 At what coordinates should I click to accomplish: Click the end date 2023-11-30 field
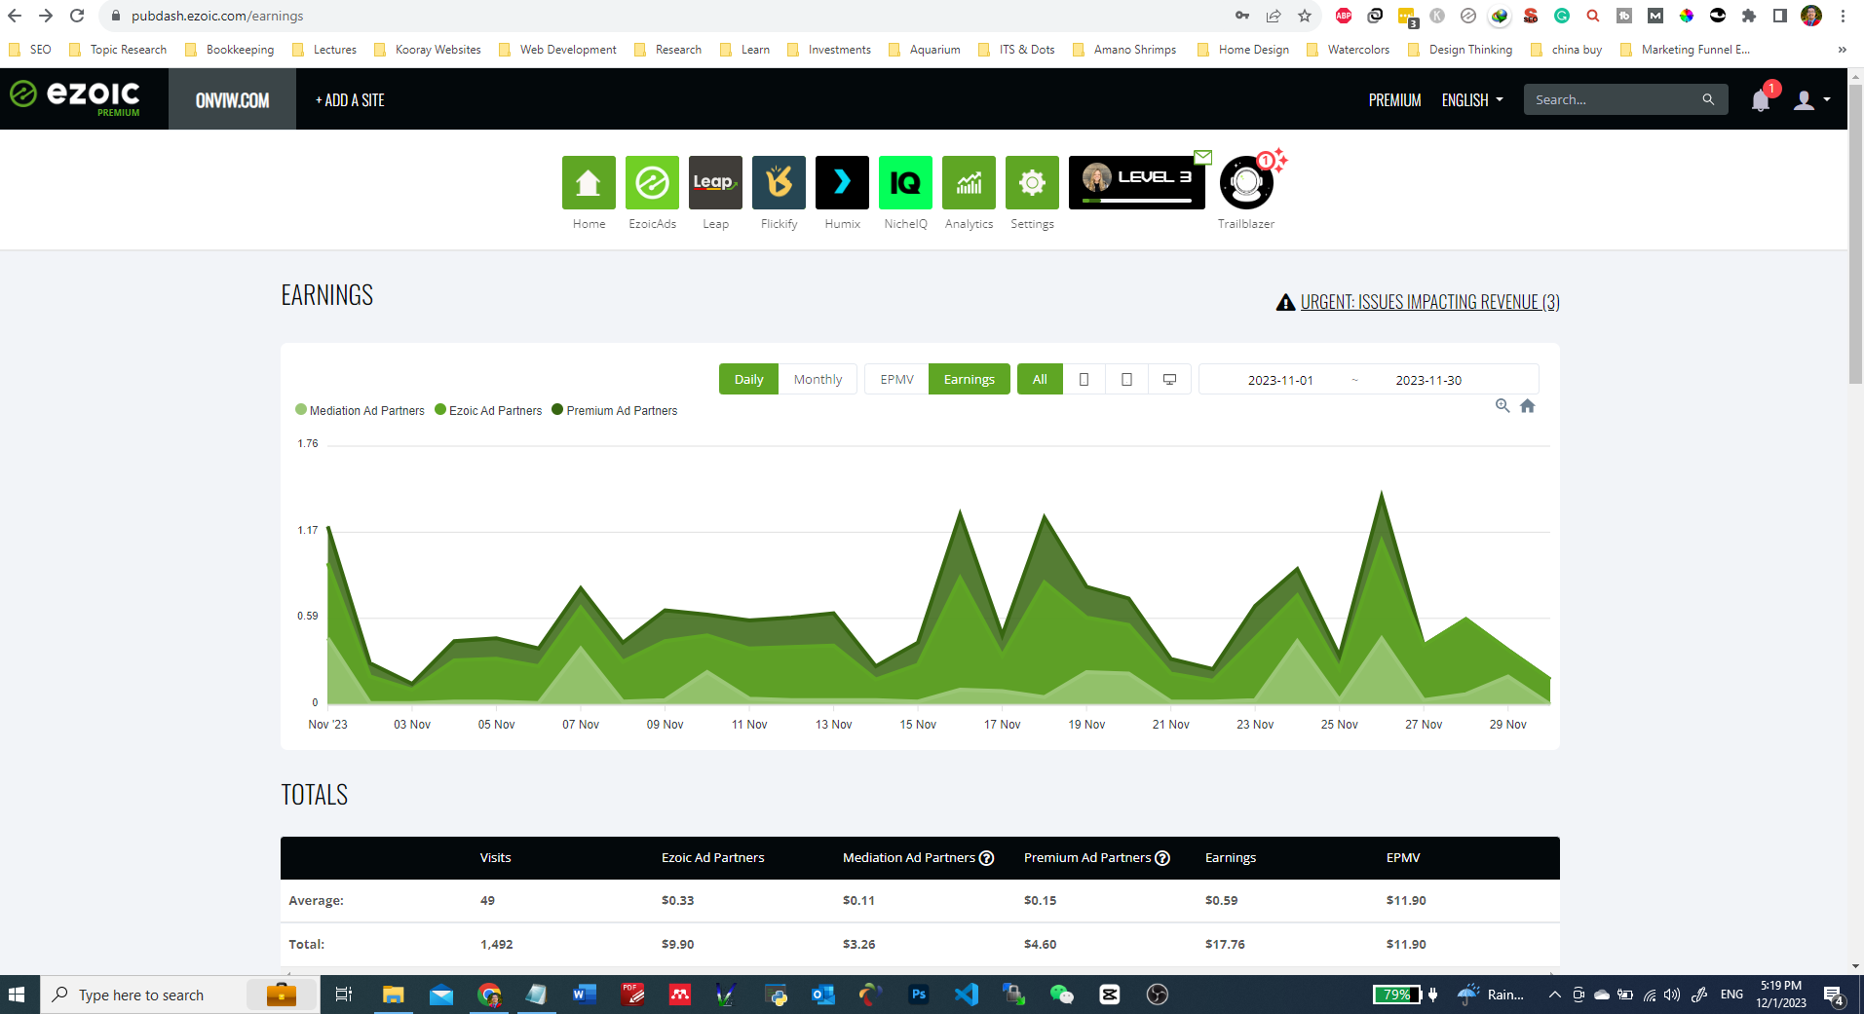coord(1428,380)
